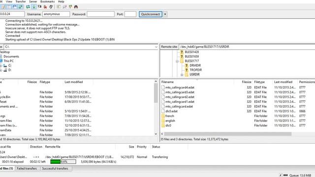
Task: Open the Quickconnect history dropdown arrow
Action: click(165, 14)
